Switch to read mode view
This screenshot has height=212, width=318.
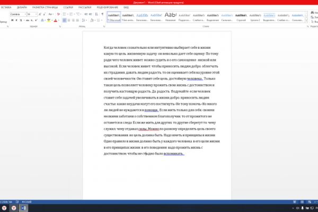(x=295, y=202)
